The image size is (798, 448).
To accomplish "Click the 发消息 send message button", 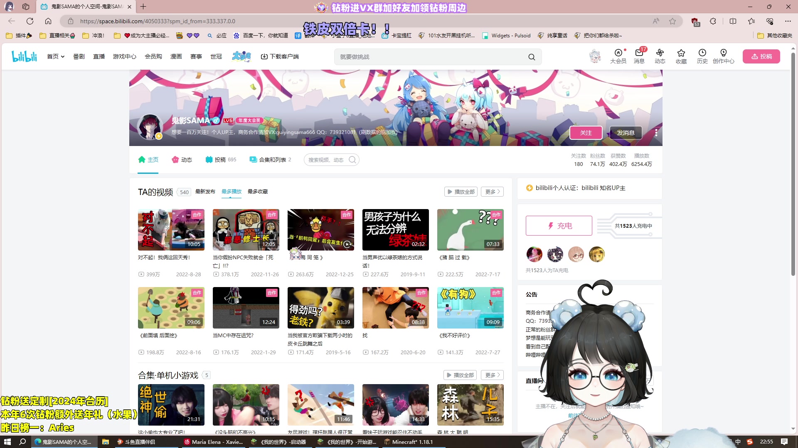I will coord(625,133).
